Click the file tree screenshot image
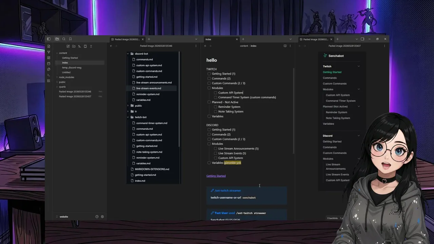 154,117
